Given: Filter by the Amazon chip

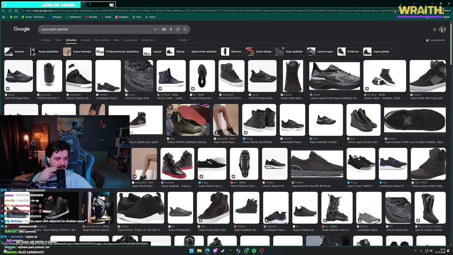Looking at the screenshot, I should point(15,51).
